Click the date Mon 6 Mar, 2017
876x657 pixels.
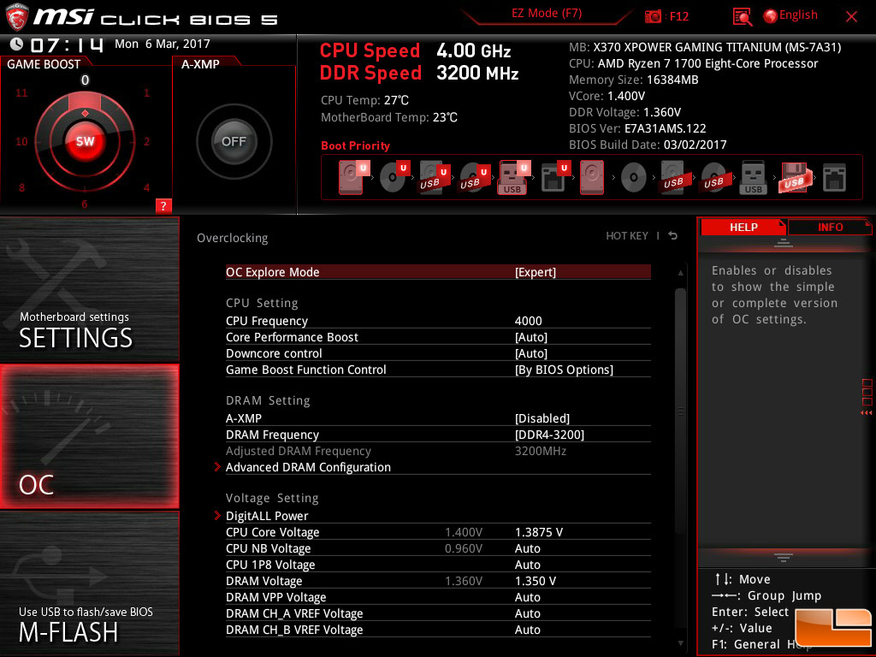tap(162, 44)
